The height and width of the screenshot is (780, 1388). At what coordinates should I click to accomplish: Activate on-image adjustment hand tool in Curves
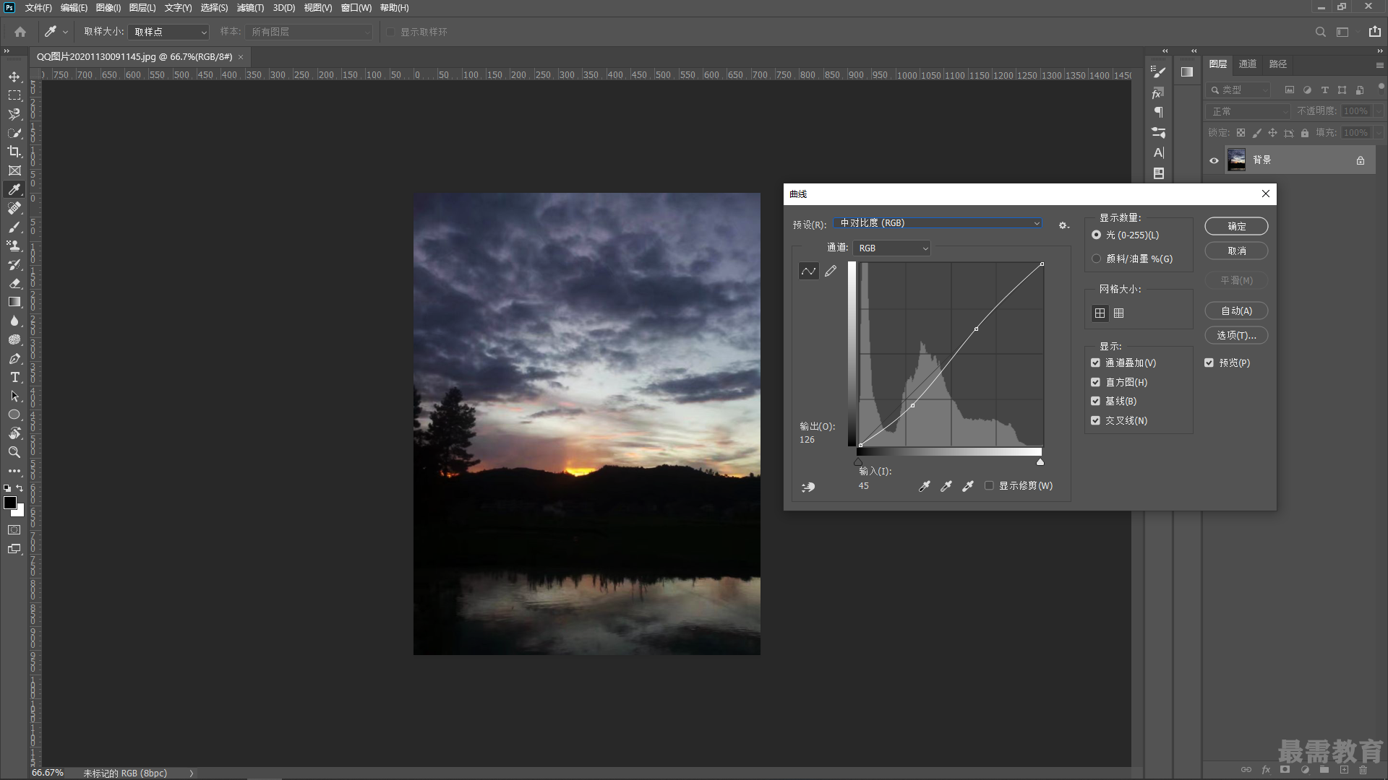point(808,487)
